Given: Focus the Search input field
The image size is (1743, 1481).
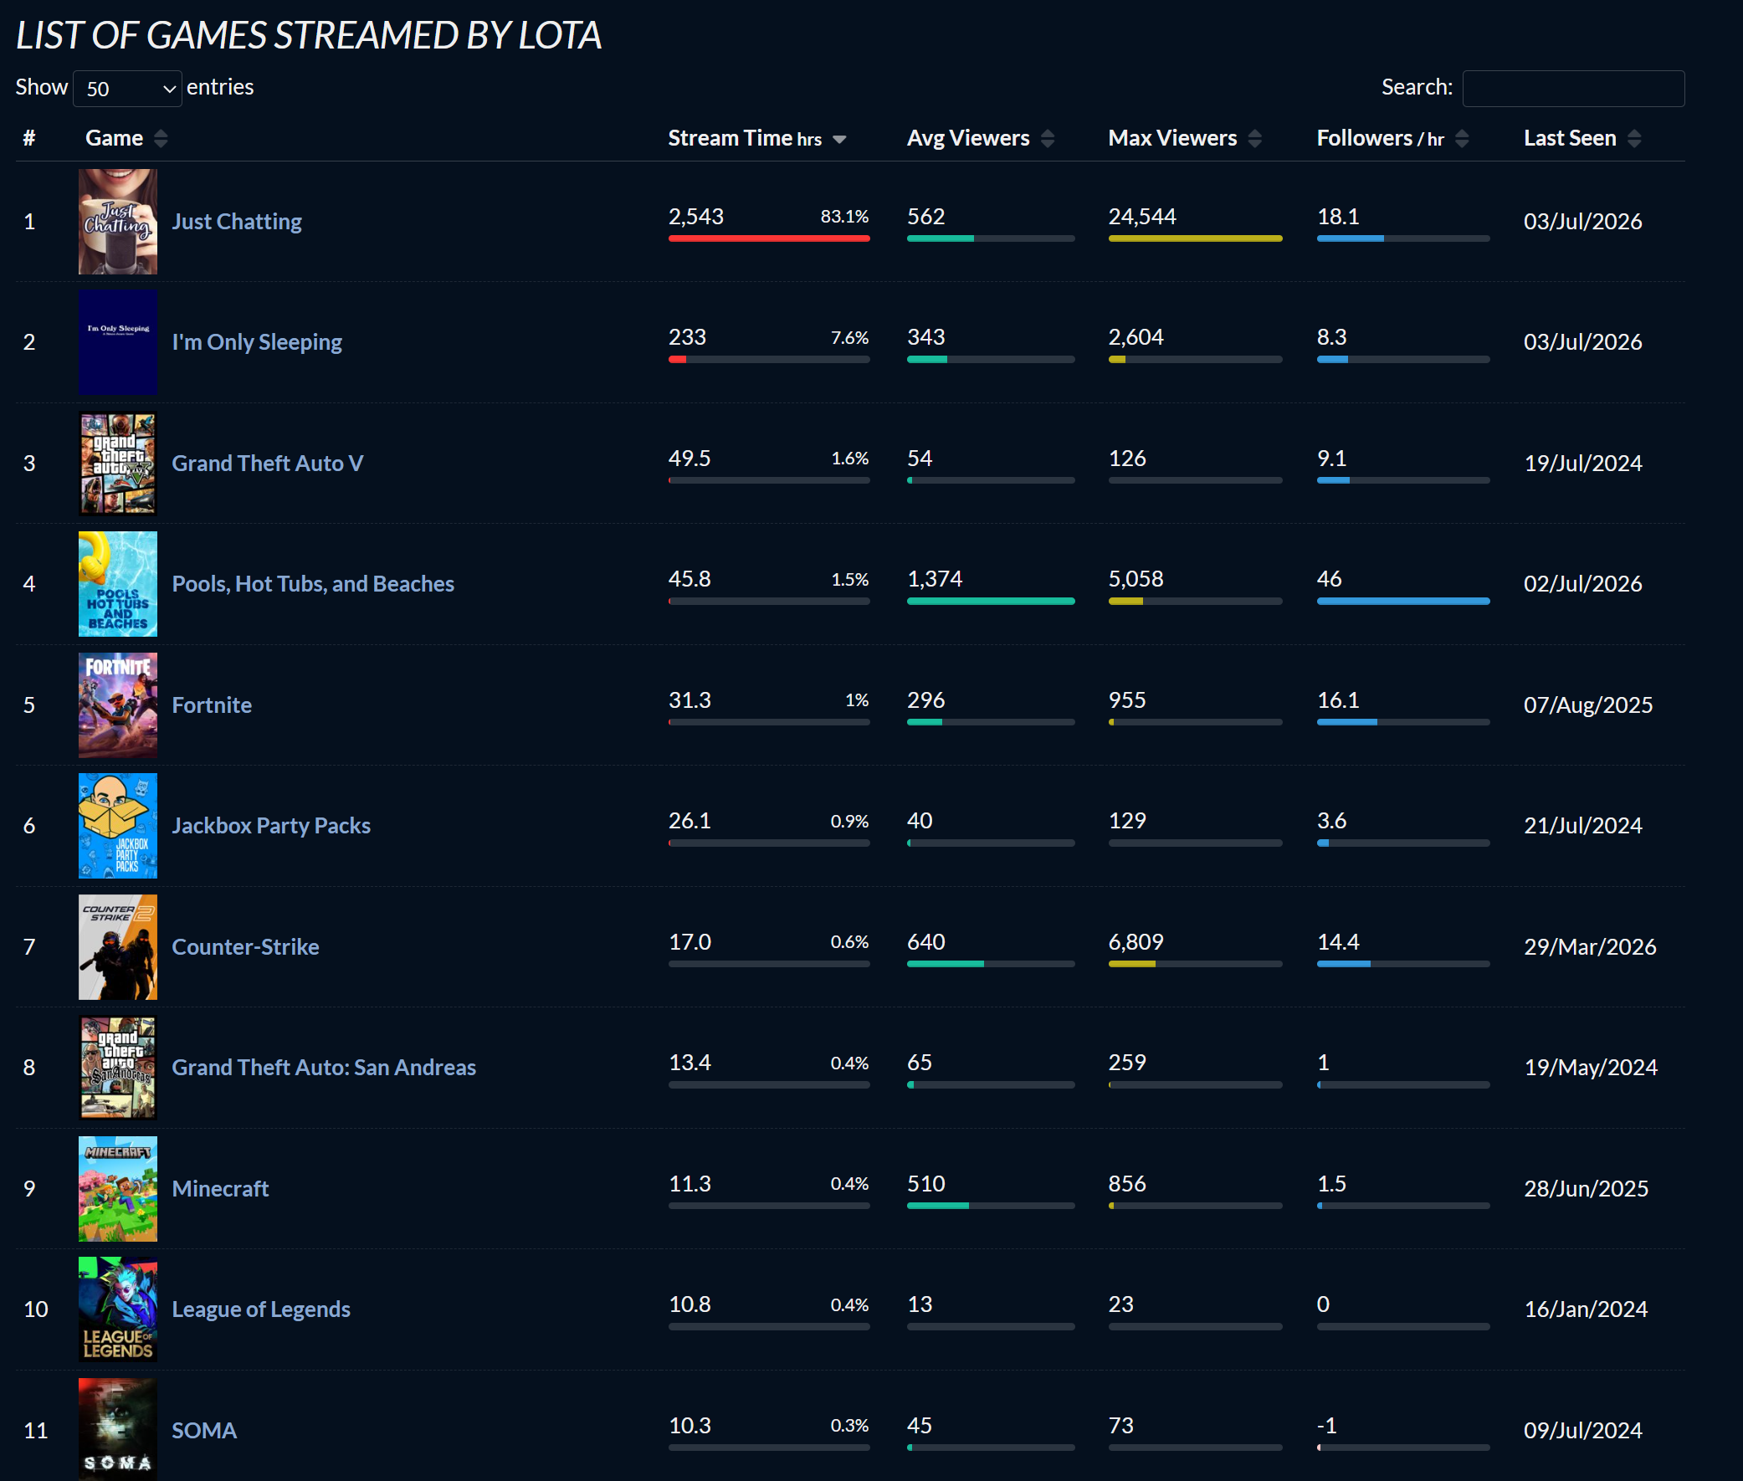Looking at the screenshot, I should (x=1573, y=88).
